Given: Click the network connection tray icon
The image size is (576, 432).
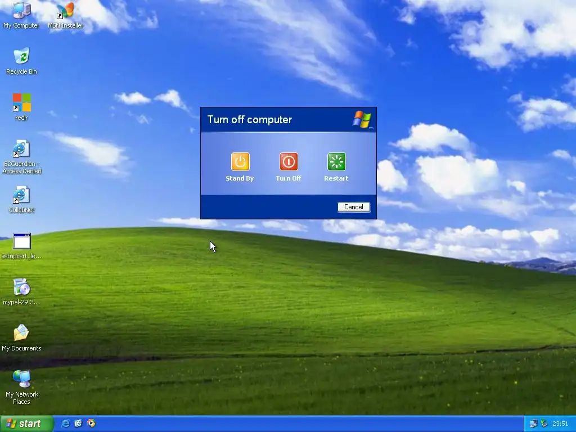Looking at the screenshot, I should pyautogui.click(x=533, y=424).
